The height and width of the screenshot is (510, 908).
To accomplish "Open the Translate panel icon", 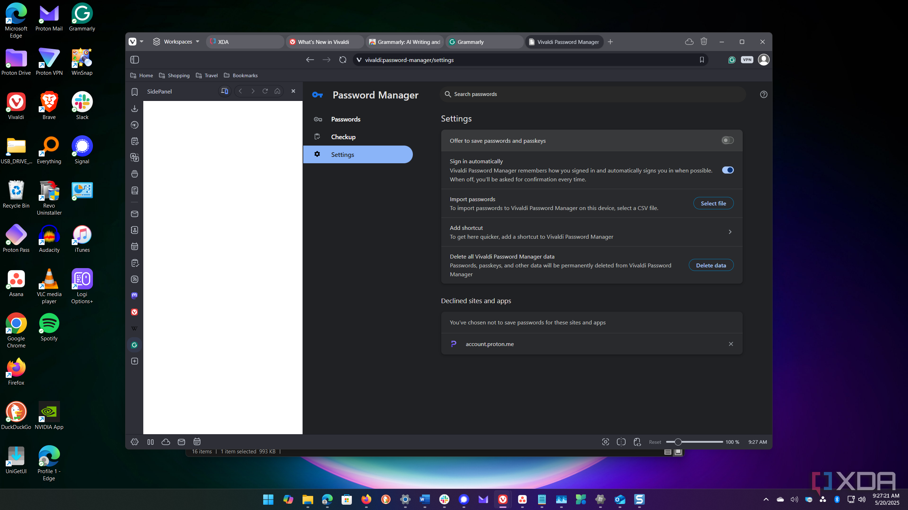I will pos(134,158).
